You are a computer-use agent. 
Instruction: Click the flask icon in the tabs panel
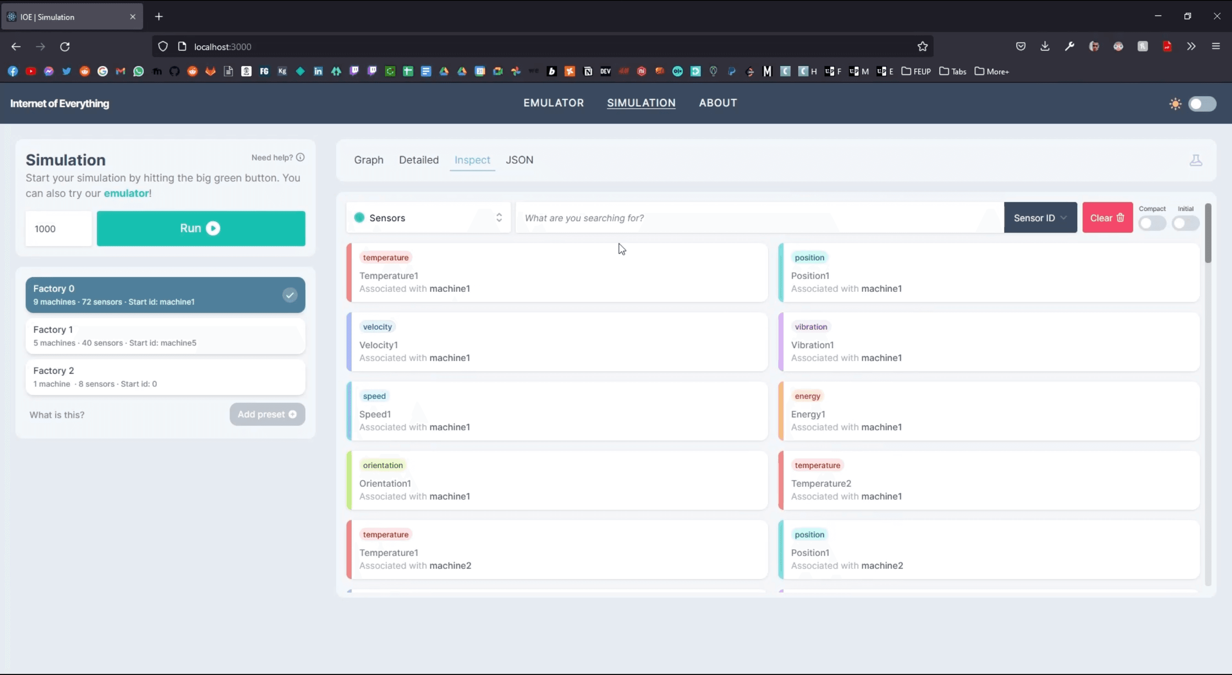pos(1196,160)
